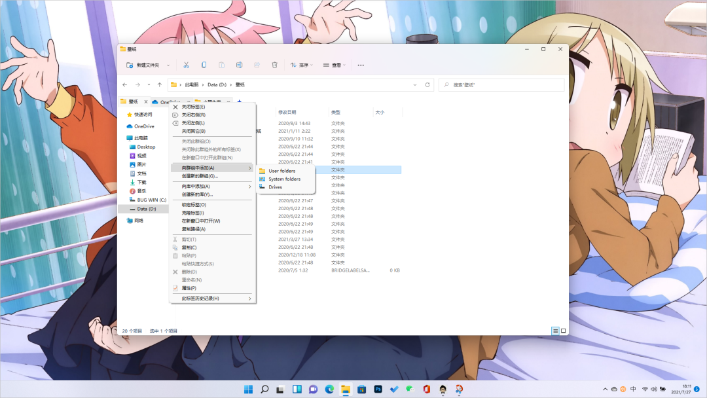The width and height of the screenshot is (707, 398).
Task: Click the Cut scissors icon in toolbar
Action: pyautogui.click(x=187, y=65)
